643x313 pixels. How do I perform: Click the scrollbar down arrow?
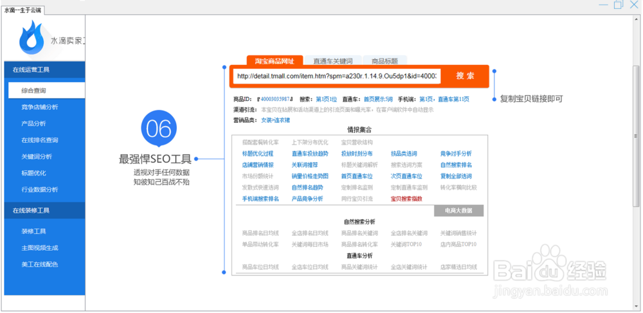click(x=636, y=308)
